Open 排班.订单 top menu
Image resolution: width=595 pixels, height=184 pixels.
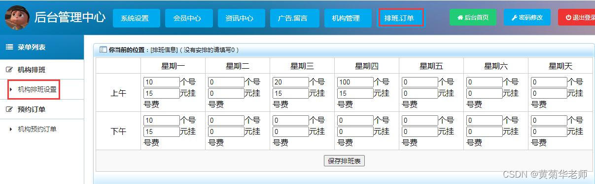[400, 18]
